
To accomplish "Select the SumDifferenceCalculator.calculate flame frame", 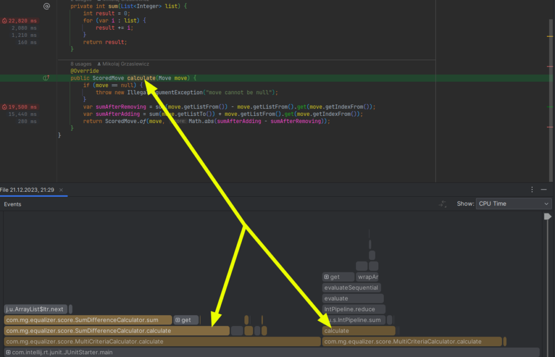I will tap(117, 331).
